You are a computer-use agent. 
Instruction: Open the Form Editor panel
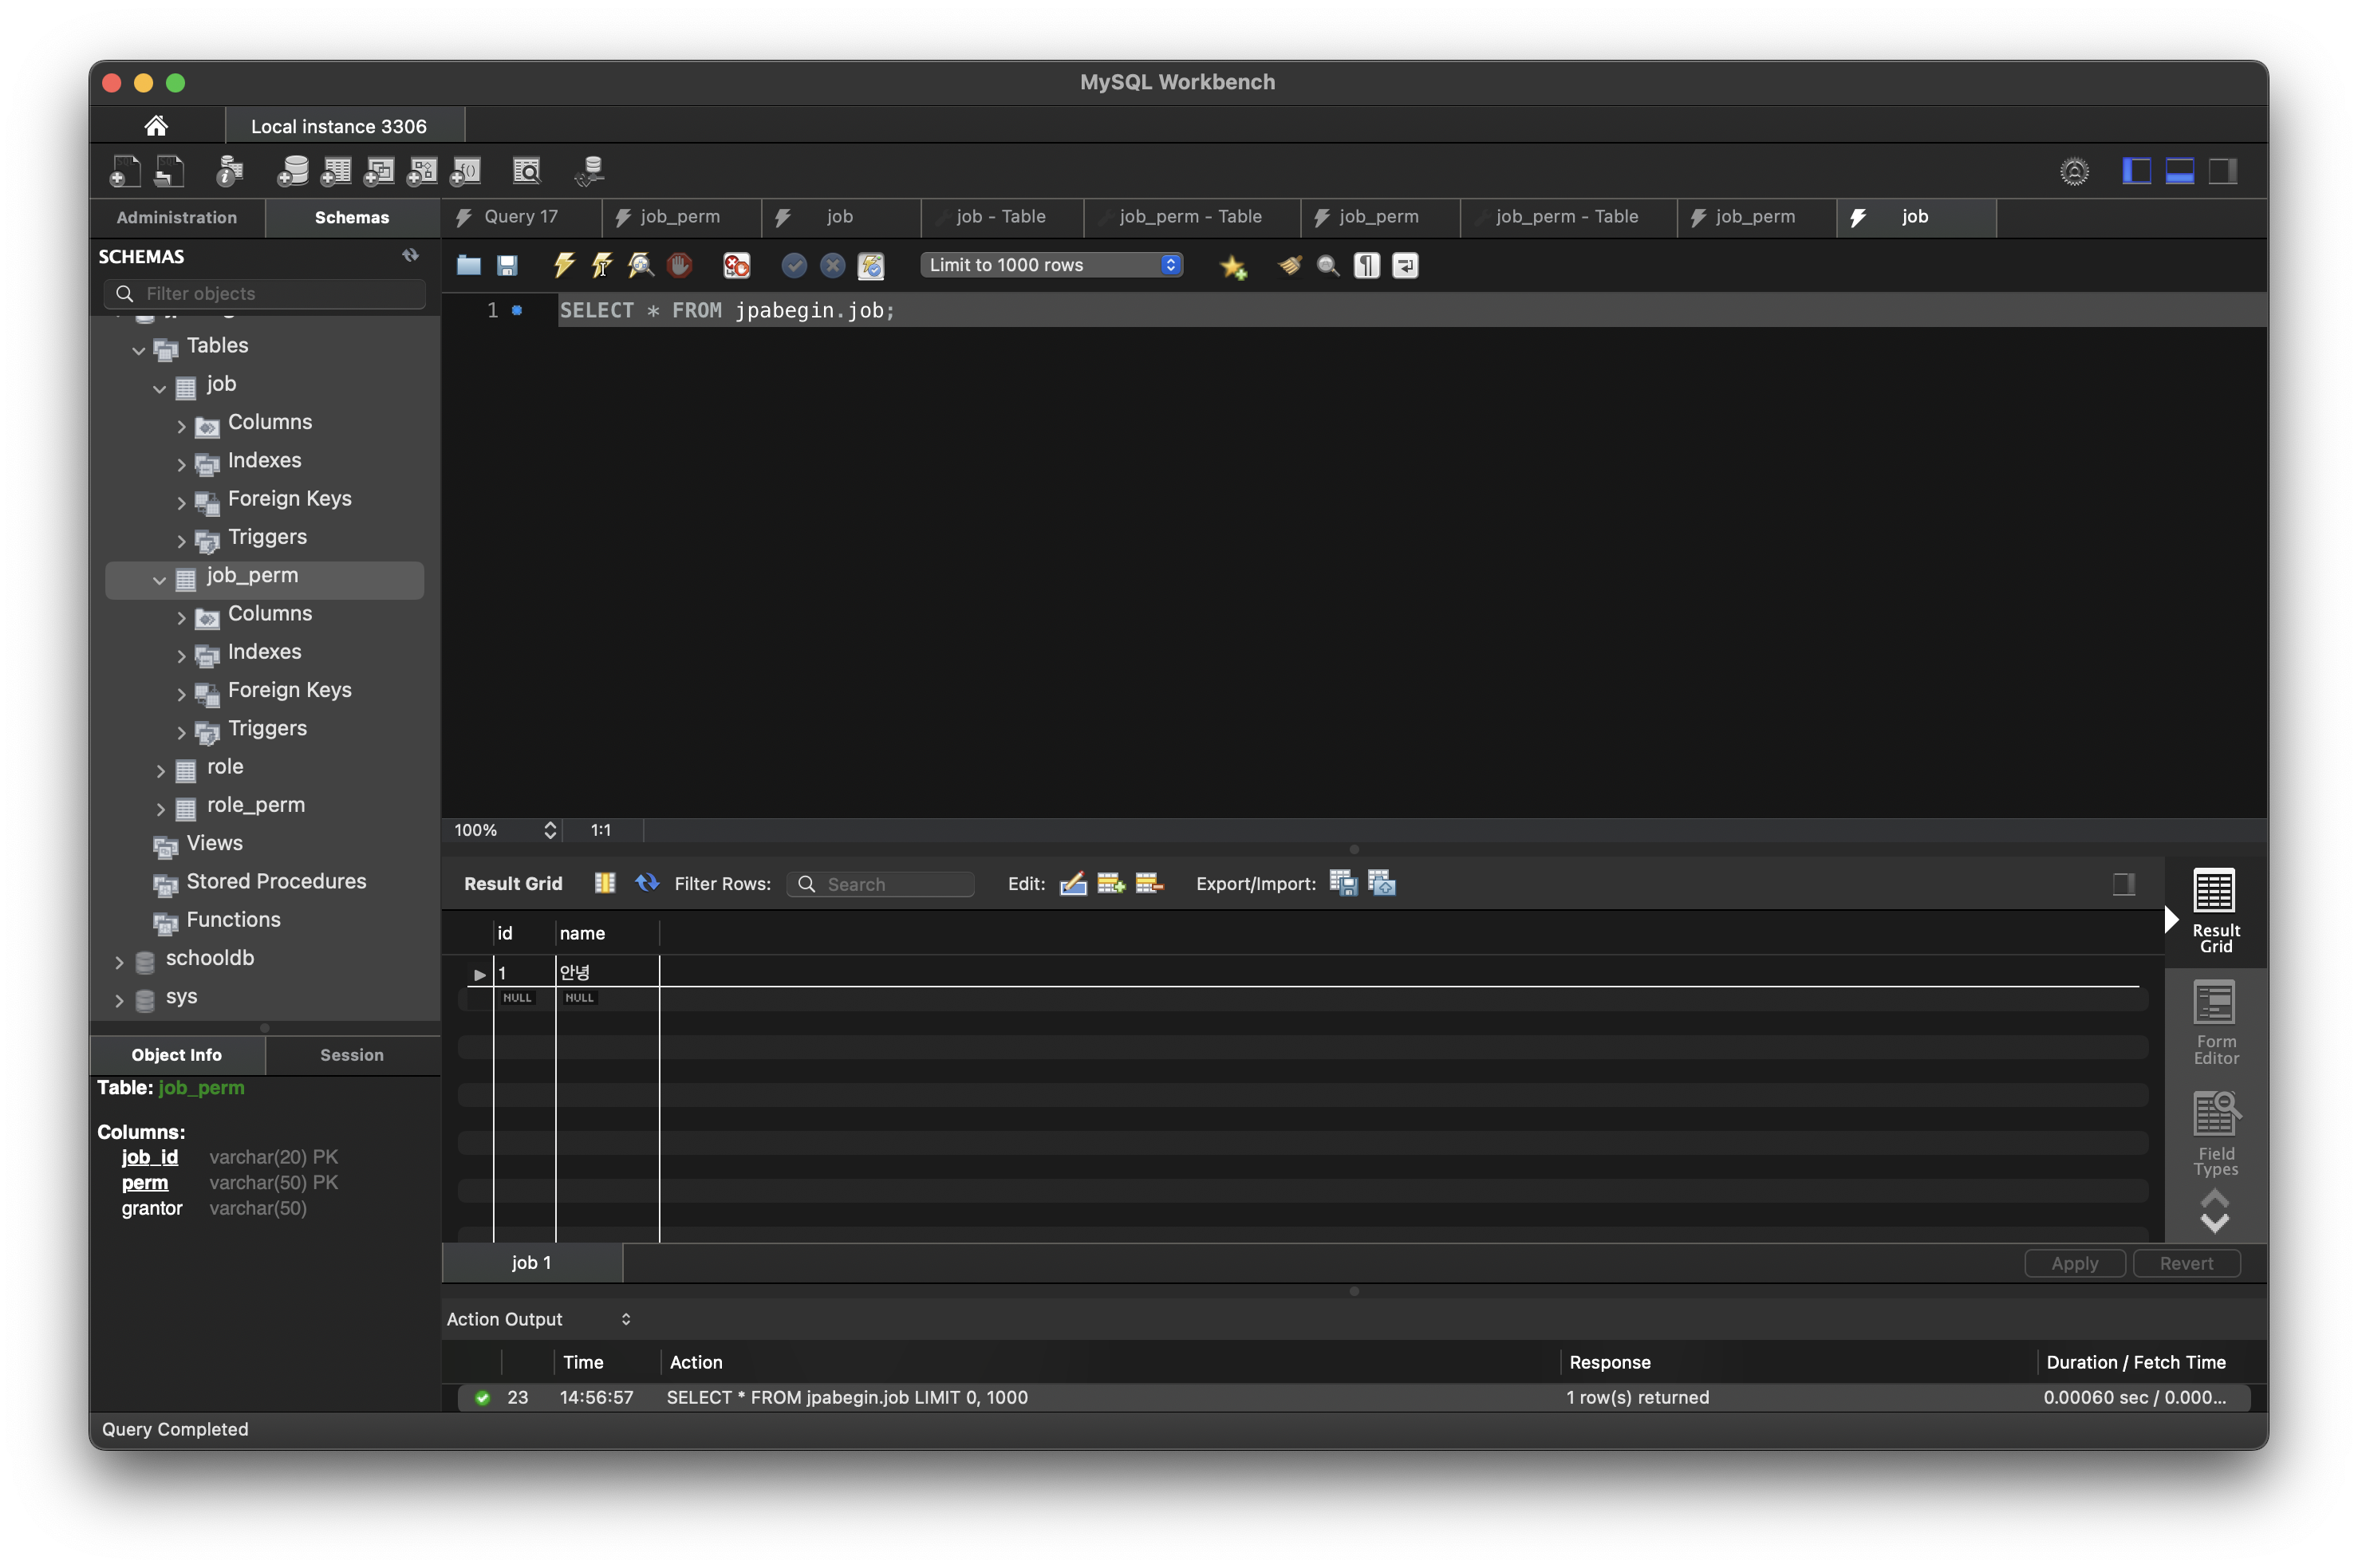point(2214,1022)
